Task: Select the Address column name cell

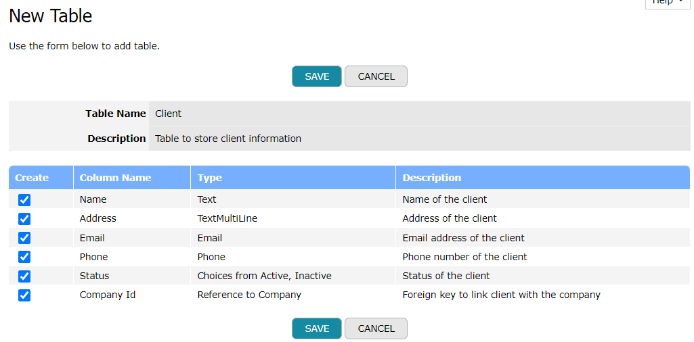Action: (x=132, y=218)
